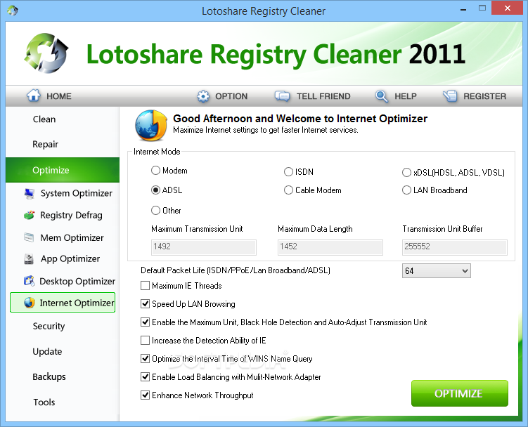Click the Transmission Unit Buffer field showing 255552

coord(455,247)
